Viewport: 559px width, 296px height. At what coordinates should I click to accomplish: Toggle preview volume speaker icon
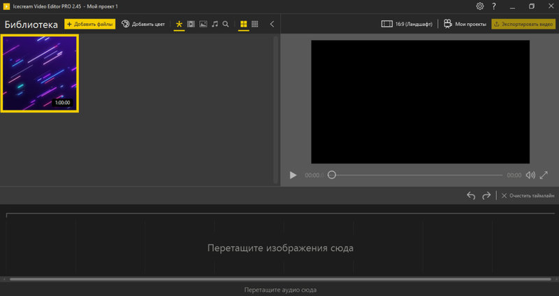(x=530, y=175)
